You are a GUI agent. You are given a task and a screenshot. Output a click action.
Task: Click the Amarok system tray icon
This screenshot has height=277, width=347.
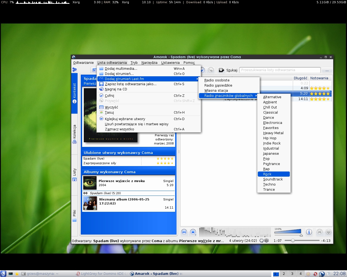322,274
